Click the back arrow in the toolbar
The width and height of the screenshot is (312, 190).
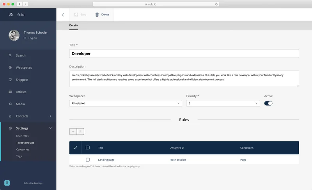63,14
